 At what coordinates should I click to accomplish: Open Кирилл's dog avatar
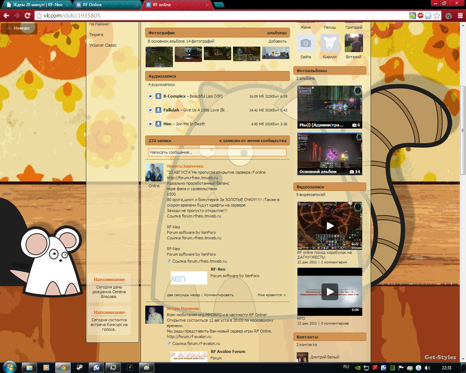coord(330,43)
